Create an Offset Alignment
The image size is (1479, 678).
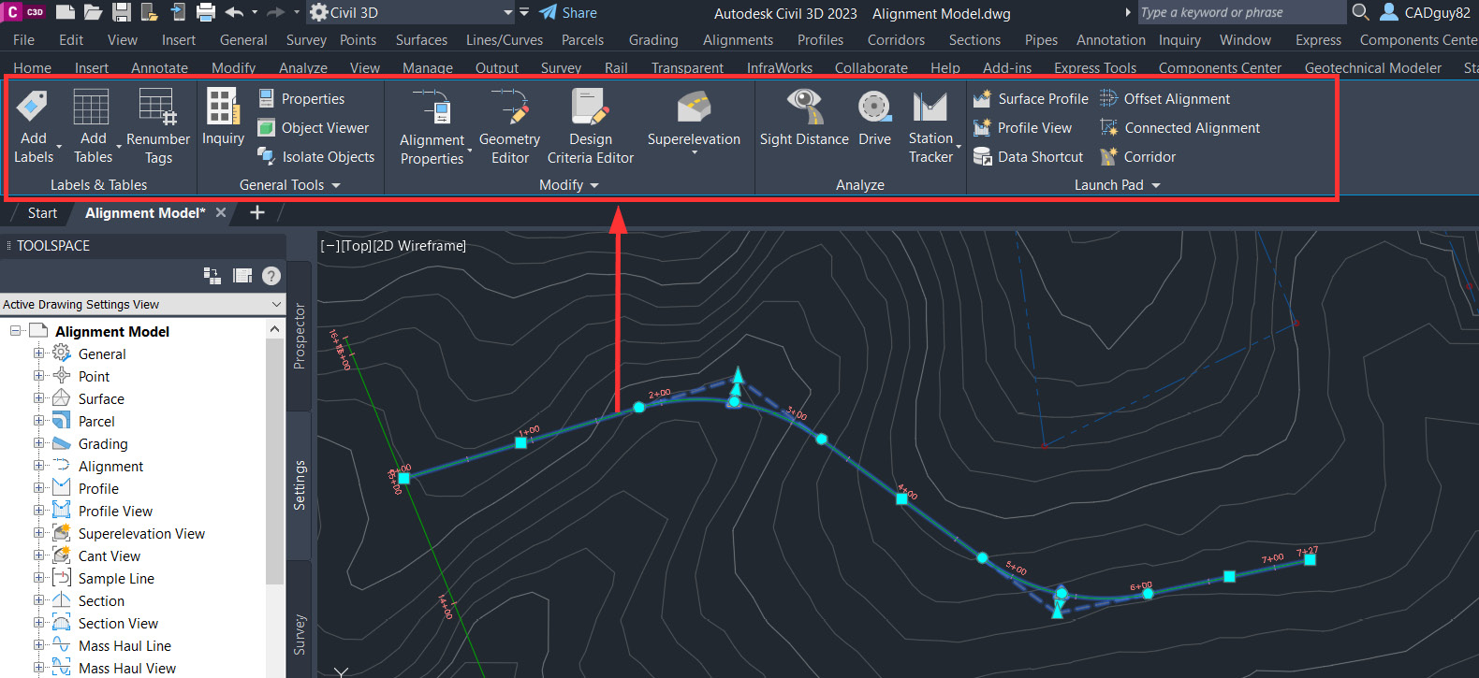click(1164, 99)
